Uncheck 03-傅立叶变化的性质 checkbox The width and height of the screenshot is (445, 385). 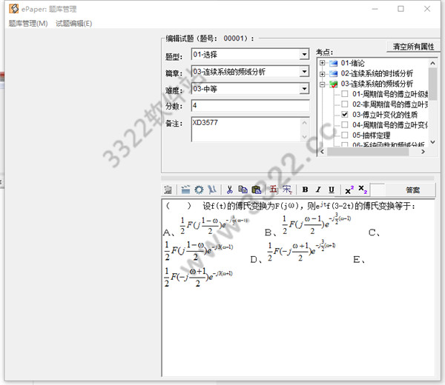(345, 115)
